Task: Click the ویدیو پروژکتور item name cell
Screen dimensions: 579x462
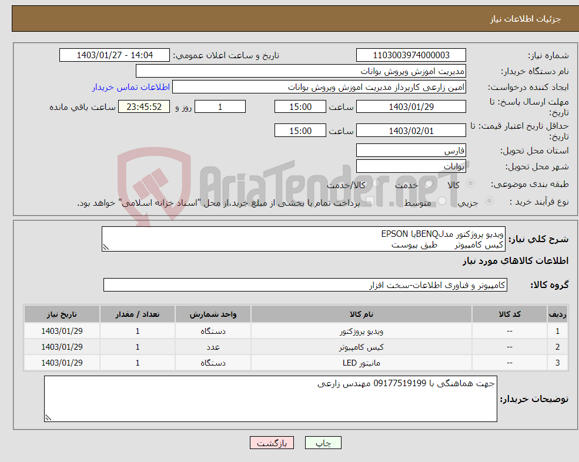Action: point(362,332)
